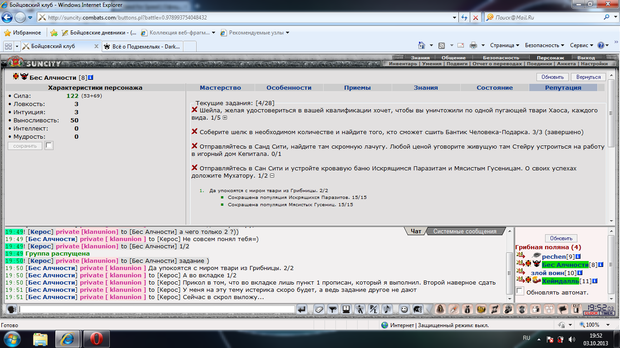Open the Quick Tabs dropdown arrow

[17, 46]
